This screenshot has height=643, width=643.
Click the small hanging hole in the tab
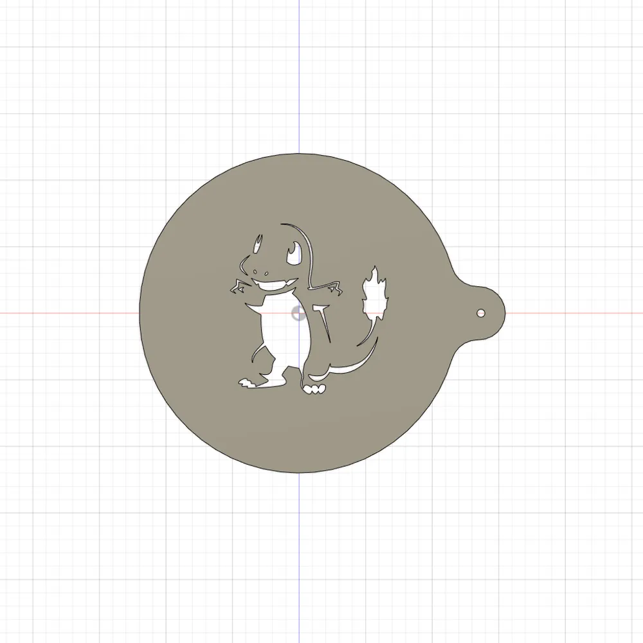481,313
